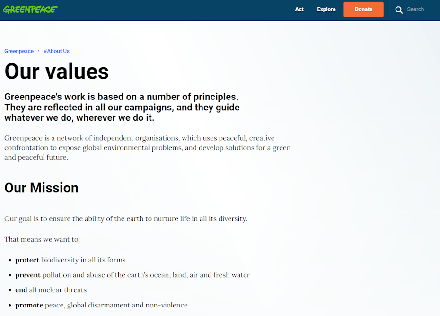This screenshot has width=440, height=316.
Task: Click the bold intro about Greenpeace's principles
Action: pyautogui.click(x=122, y=107)
